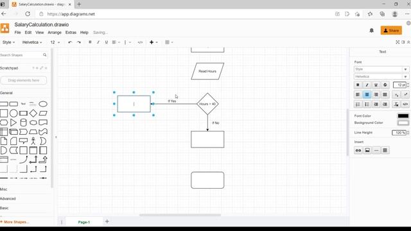Click the orange Share button
The height and width of the screenshot is (231, 411).
pyautogui.click(x=391, y=30)
